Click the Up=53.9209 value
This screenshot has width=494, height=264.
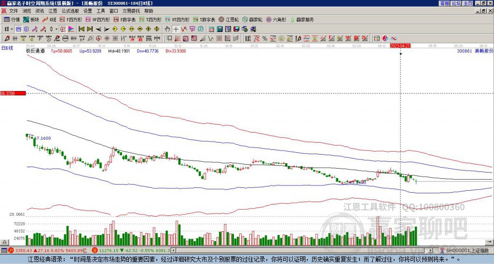click(90, 51)
